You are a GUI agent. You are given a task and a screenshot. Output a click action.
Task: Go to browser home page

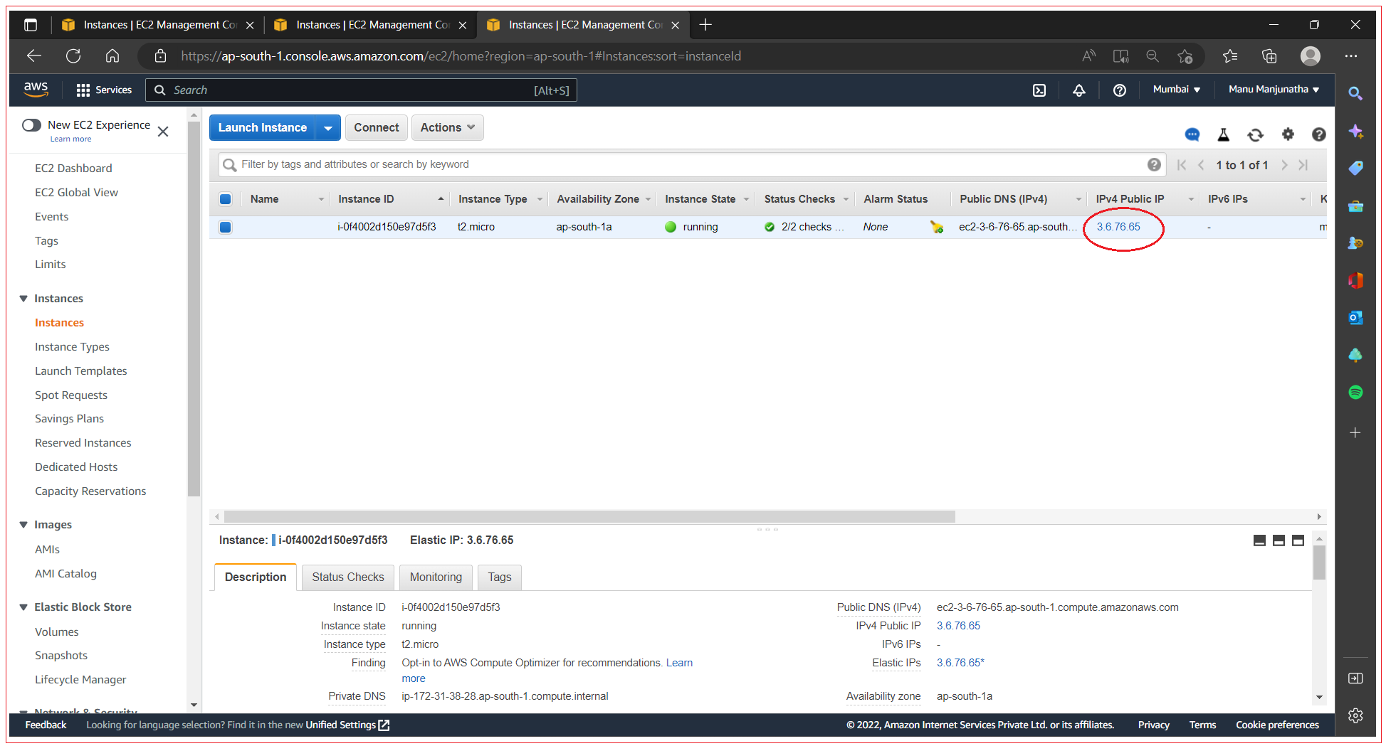coord(112,56)
